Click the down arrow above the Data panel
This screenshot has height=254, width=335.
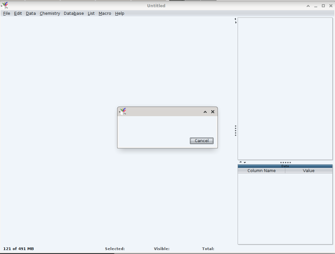[245, 162]
